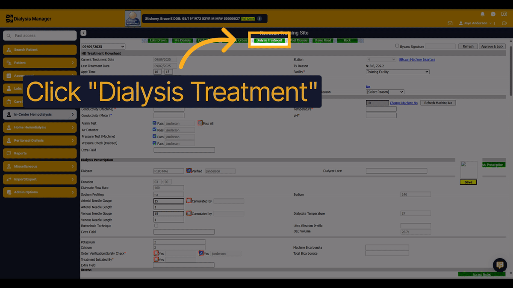
Task: Open the chat support bubble icon
Action: 500,265
